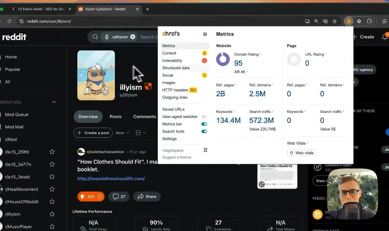The width and height of the screenshot is (389, 231).
Task: Remove the u/illyism search filter chip
Action: 133,37
